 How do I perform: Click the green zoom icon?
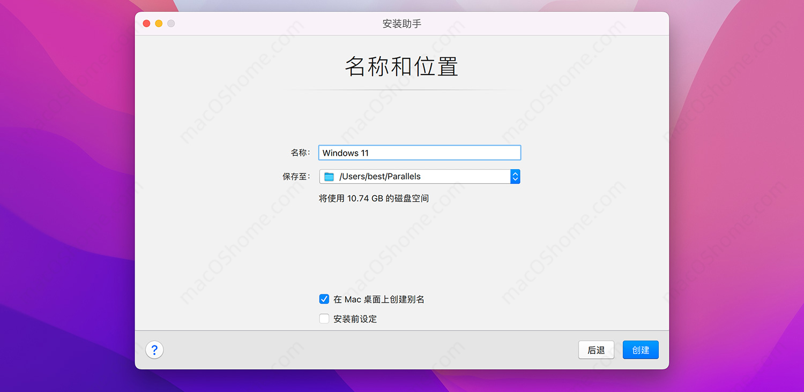(170, 23)
